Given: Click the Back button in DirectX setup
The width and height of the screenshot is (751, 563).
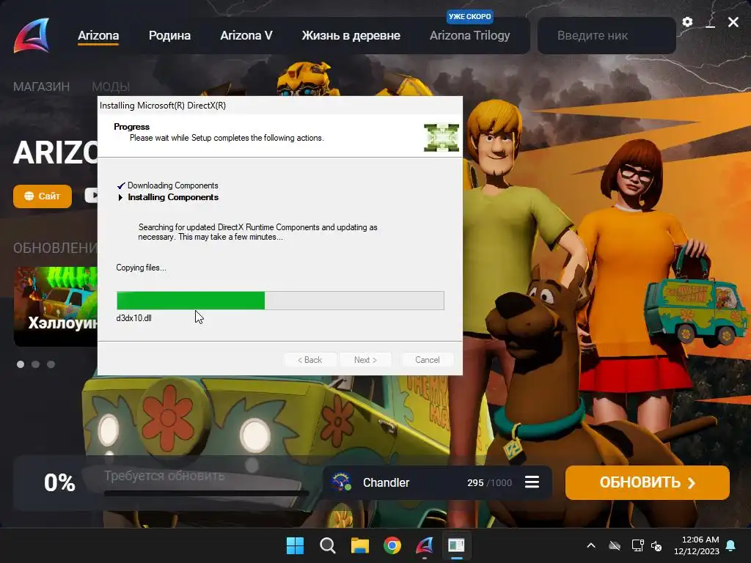Looking at the screenshot, I should [310, 360].
